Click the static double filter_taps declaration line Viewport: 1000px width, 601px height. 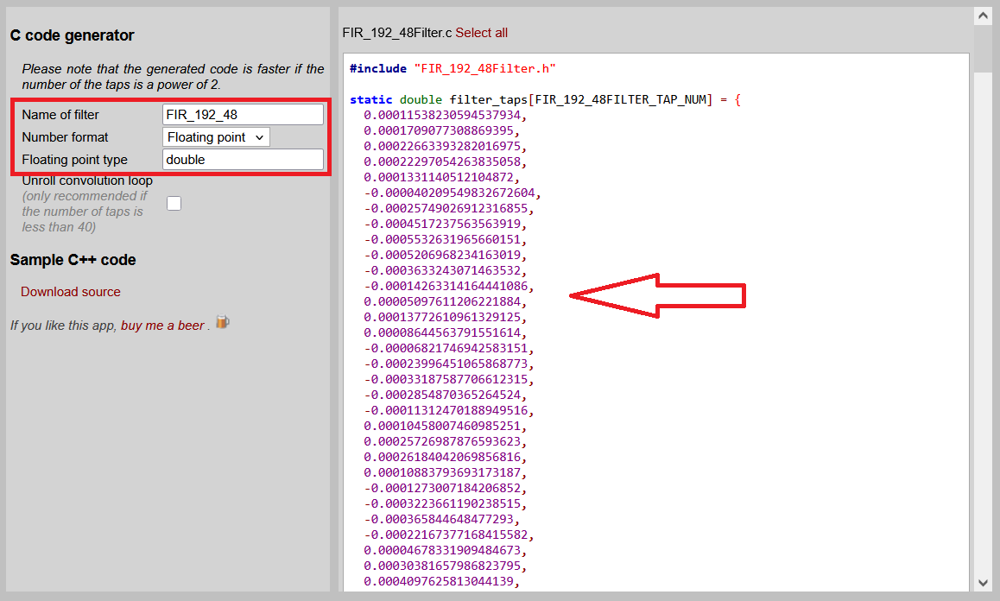pyautogui.click(x=545, y=99)
